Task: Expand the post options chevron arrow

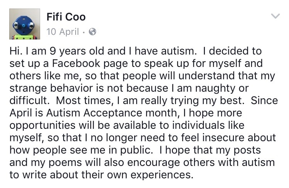Action: [275, 16]
